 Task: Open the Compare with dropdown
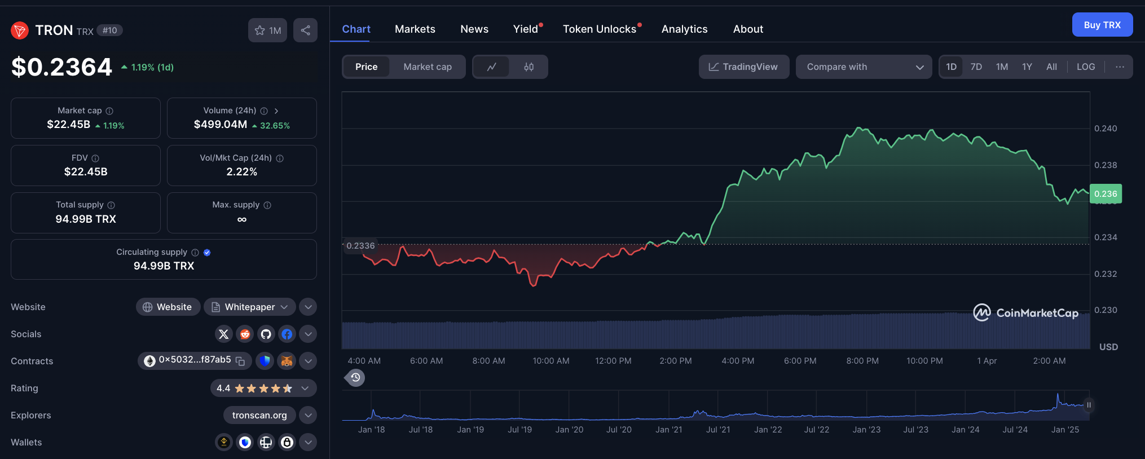tap(863, 67)
